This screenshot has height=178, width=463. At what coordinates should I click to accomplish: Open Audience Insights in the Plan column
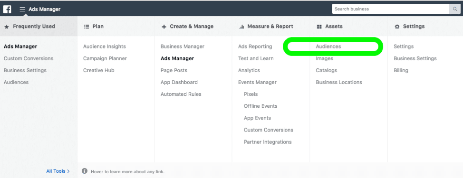tap(105, 46)
